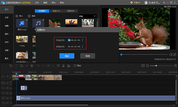Open the duration clock icon
The width and height of the screenshot is (178, 107).
tap(58, 66)
